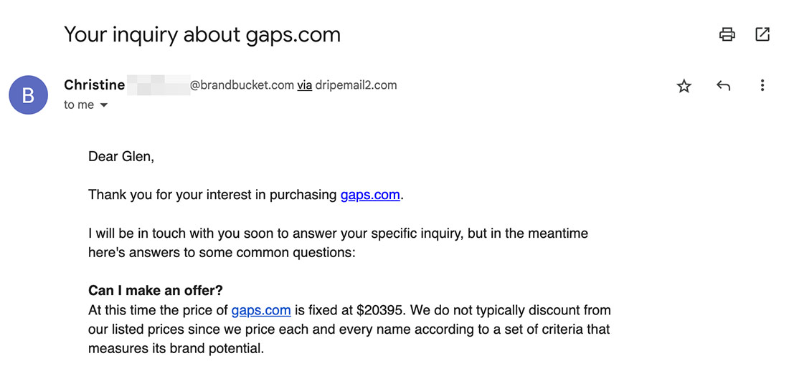Open email in new window icon
Image resolution: width=789 pixels, height=371 pixels.
[x=762, y=34]
